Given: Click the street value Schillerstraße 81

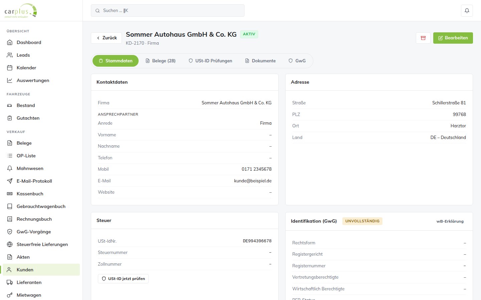Looking at the screenshot, I should pyautogui.click(x=449, y=103).
